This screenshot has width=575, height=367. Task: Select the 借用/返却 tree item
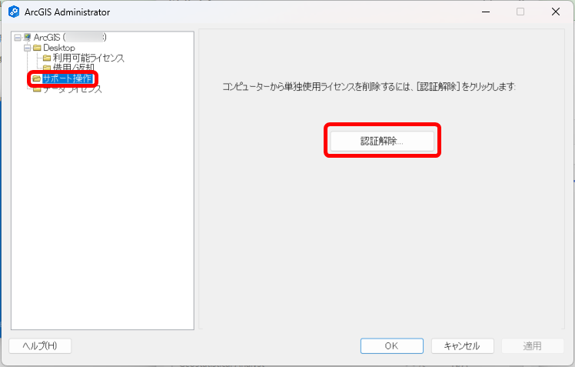pos(74,68)
